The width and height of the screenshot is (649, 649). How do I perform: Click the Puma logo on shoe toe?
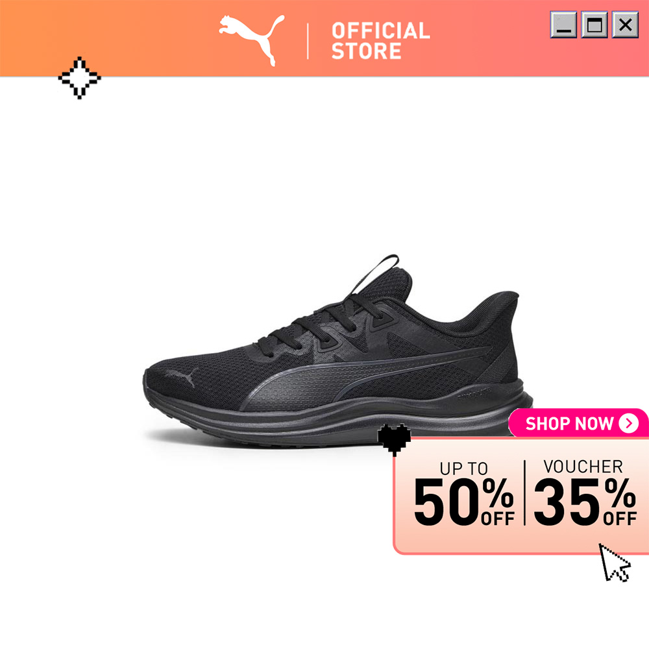[x=182, y=376]
